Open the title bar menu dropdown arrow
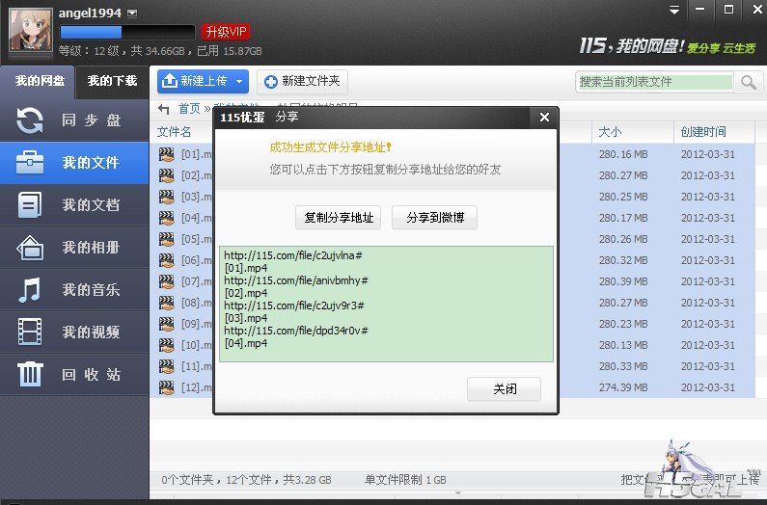 coord(672,9)
